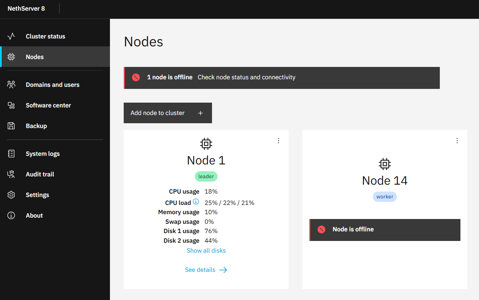The image size is (479, 300).
Task: Click the System logs notebook icon
Action: click(x=11, y=154)
